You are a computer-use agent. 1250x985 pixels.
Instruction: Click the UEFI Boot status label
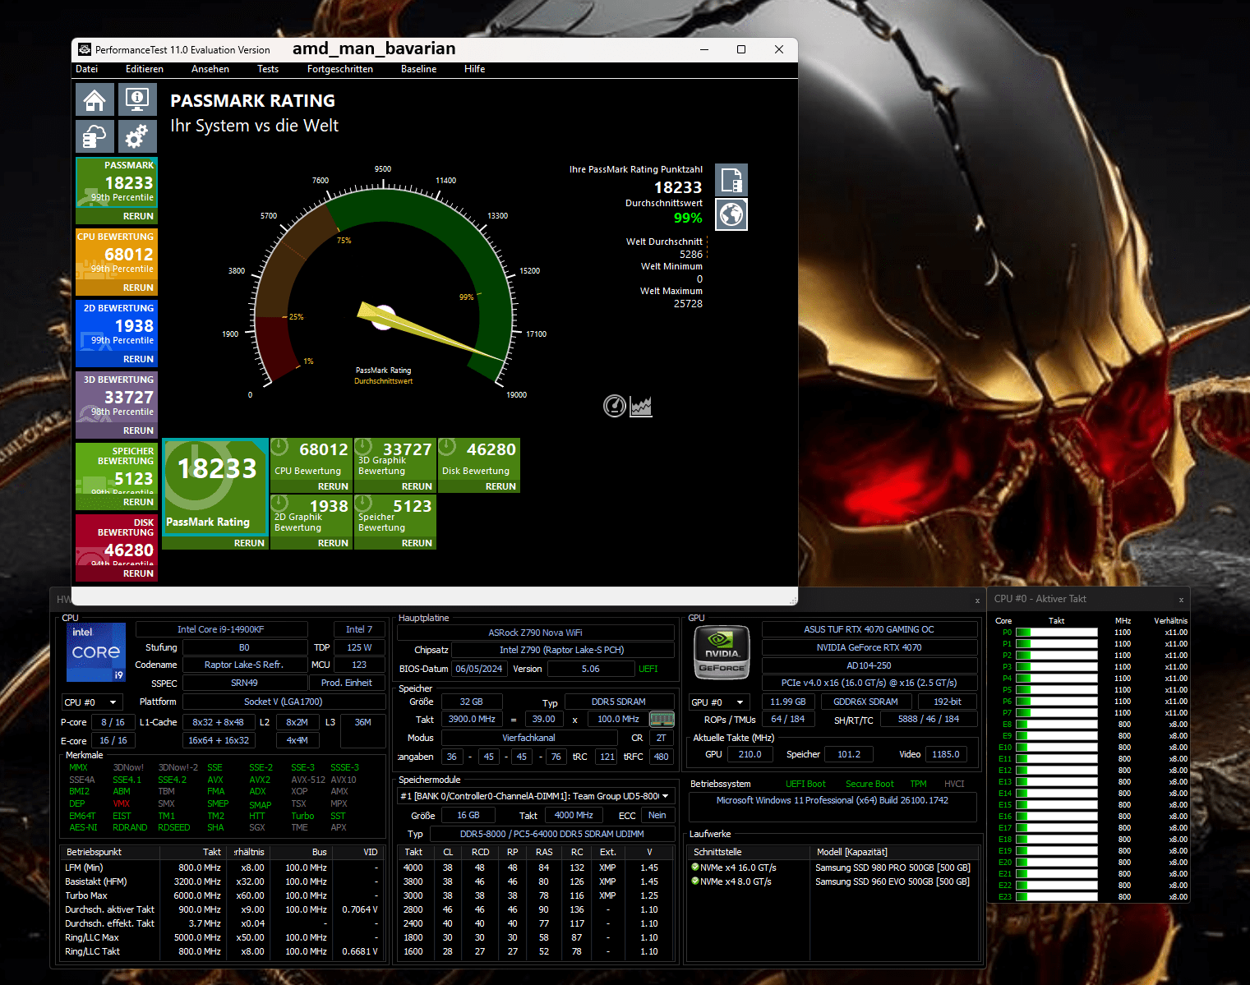click(805, 784)
